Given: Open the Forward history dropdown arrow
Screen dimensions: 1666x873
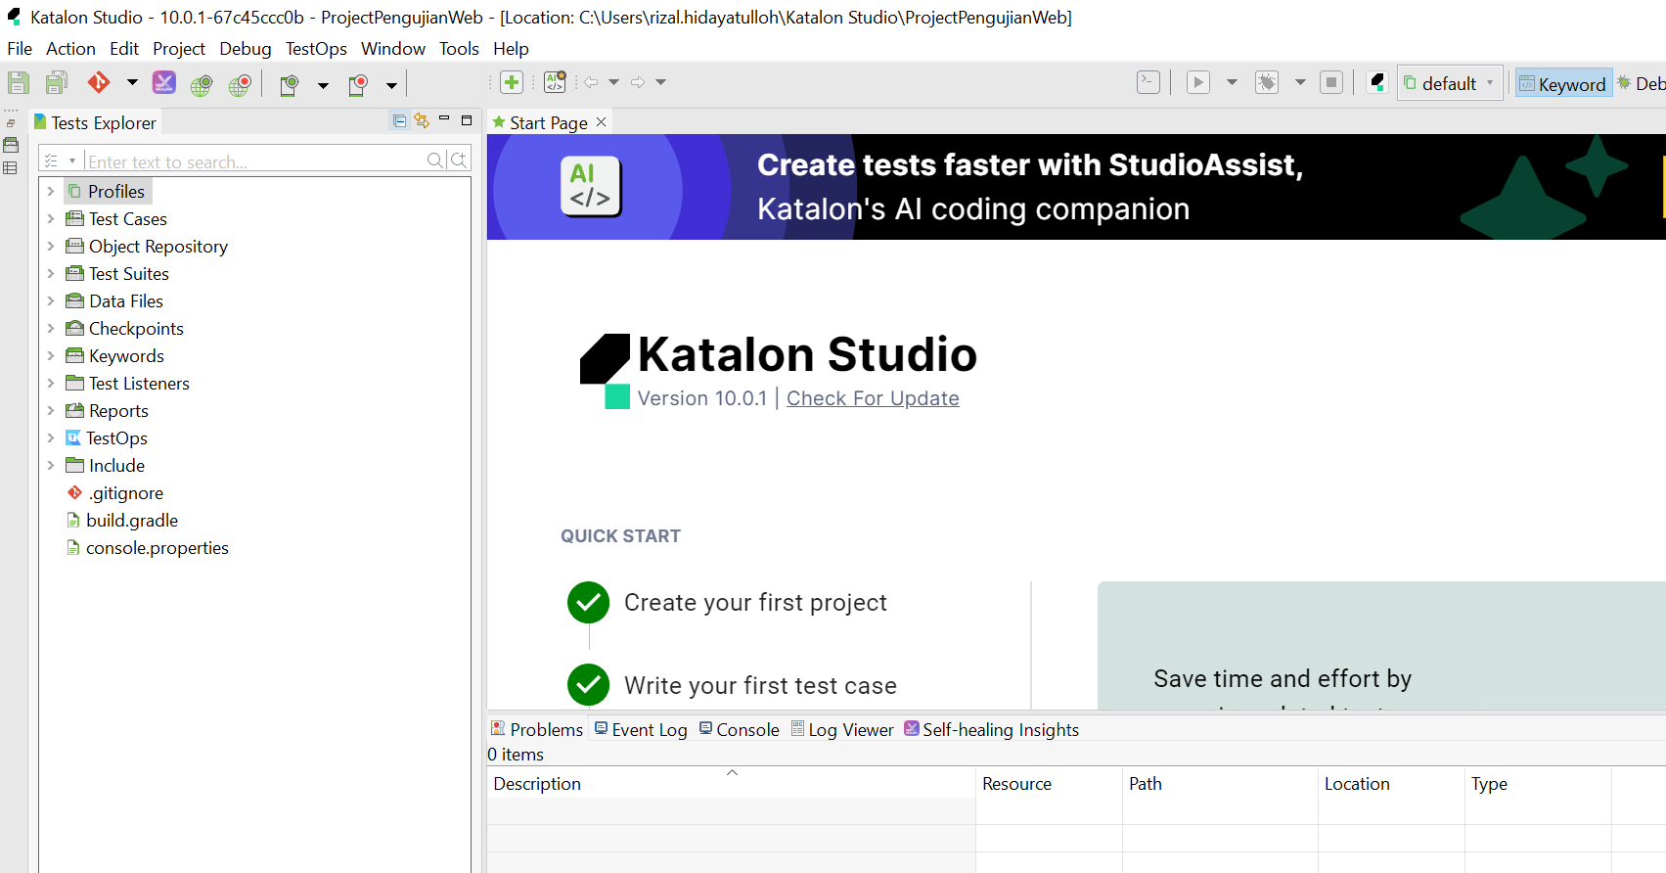Looking at the screenshot, I should tap(661, 82).
